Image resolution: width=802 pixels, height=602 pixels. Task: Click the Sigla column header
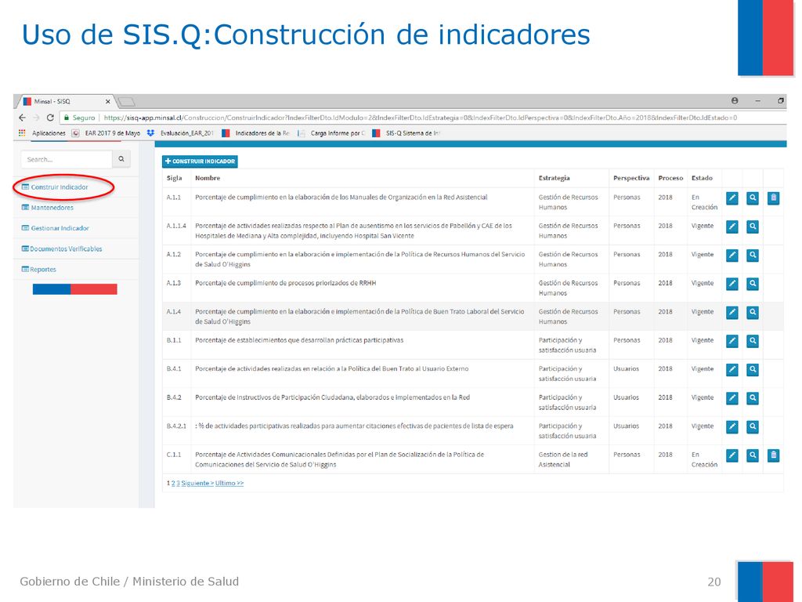coord(175,178)
